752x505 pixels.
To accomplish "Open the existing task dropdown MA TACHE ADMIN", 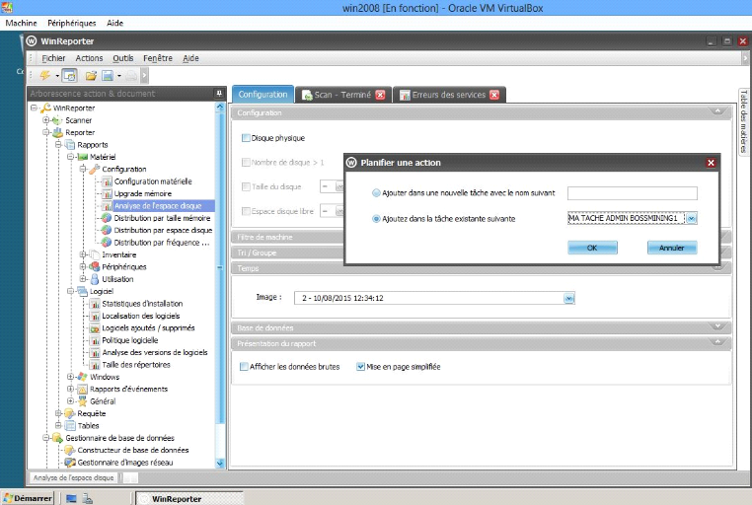I will (691, 219).
